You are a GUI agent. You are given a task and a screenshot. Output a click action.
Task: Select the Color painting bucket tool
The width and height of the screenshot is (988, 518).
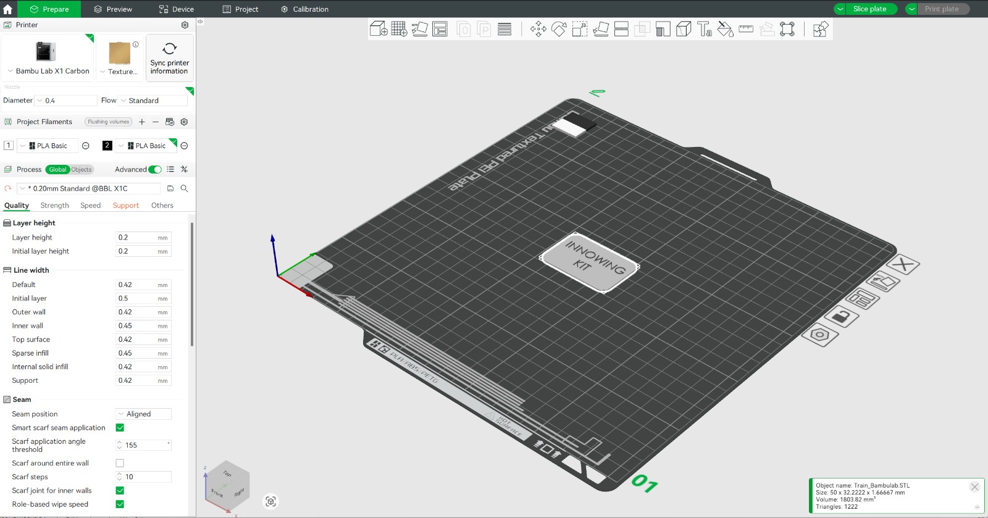(x=725, y=29)
